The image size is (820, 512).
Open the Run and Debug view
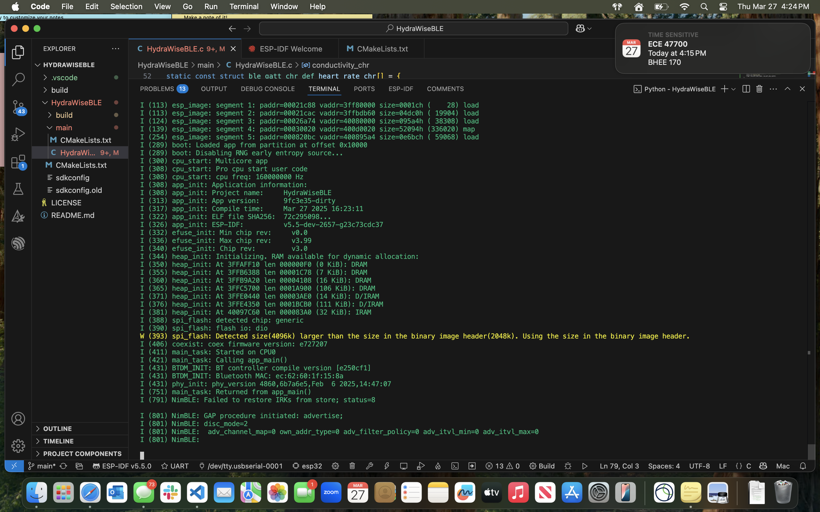(x=18, y=135)
